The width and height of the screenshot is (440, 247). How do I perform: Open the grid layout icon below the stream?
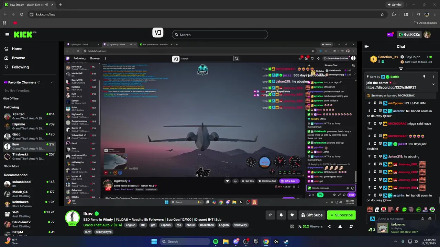pyautogui.click(x=292, y=226)
